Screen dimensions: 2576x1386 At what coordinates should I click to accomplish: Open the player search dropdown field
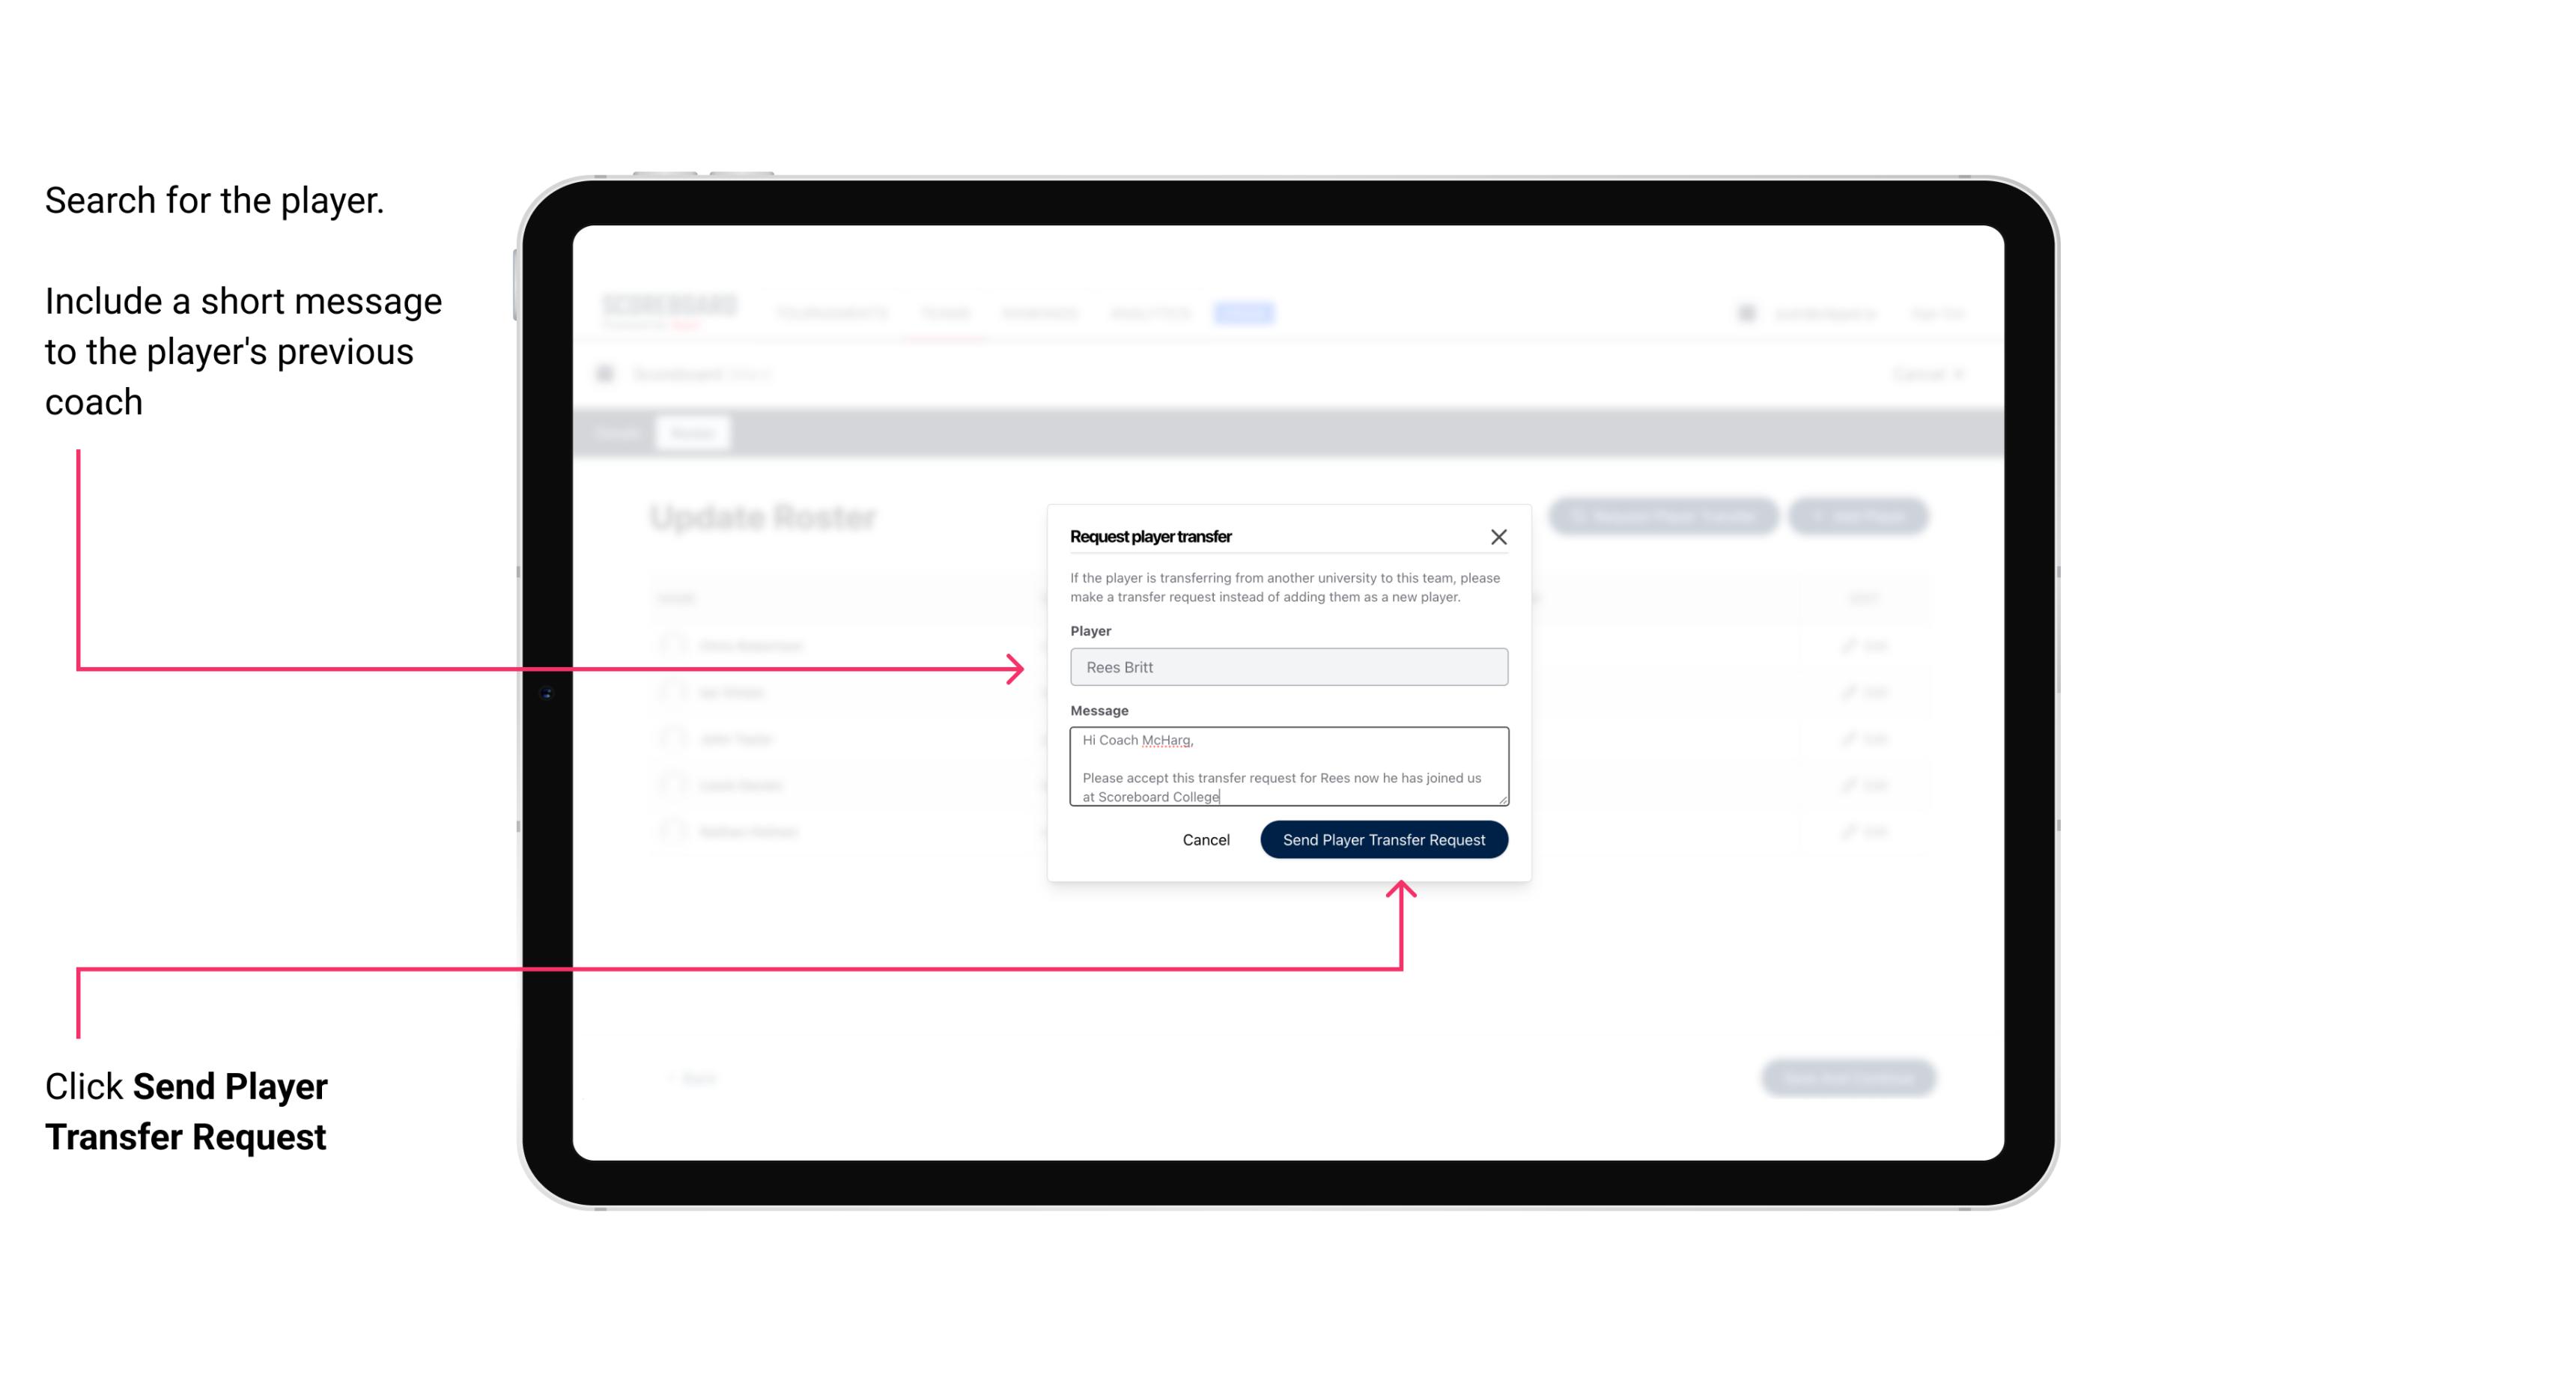point(1287,667)
